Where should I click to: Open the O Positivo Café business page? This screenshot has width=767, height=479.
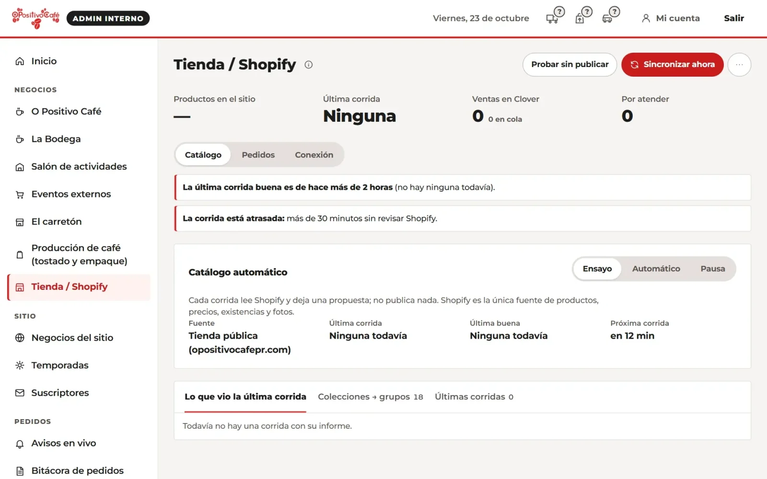[79, 111]
